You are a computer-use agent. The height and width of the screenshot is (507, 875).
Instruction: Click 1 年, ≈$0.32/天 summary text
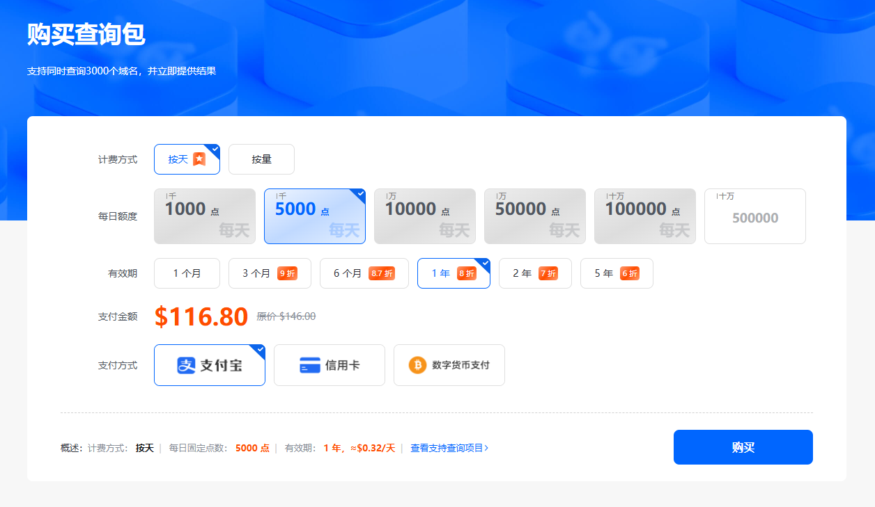click(359, 448)
